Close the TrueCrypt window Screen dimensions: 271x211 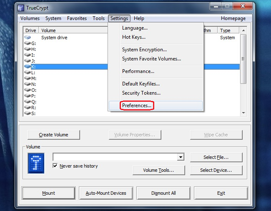(x=243, y=6)
